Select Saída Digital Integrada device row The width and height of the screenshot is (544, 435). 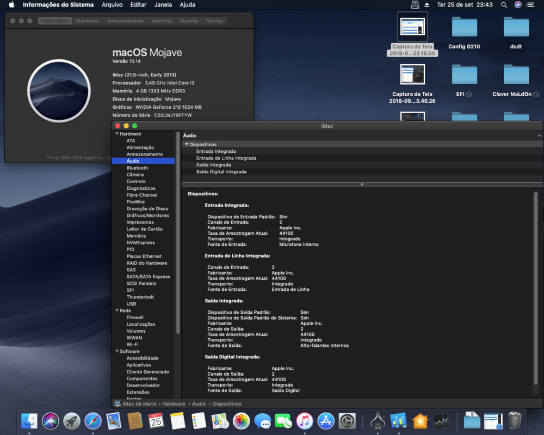point(221,172)
